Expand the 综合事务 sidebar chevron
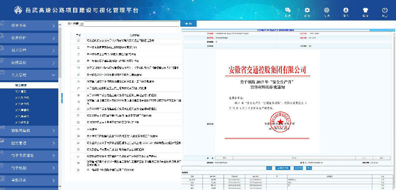The image size is (396, 190). coord(54,26)
